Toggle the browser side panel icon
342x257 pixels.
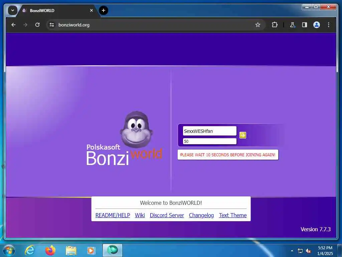[x=305, y=25]
